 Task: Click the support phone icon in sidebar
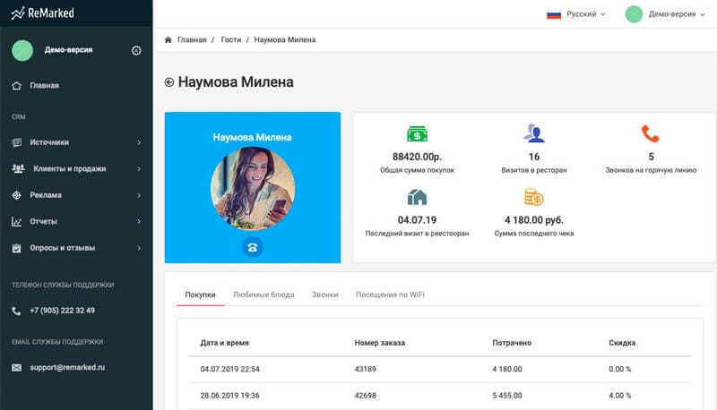(x=16, y=311)
